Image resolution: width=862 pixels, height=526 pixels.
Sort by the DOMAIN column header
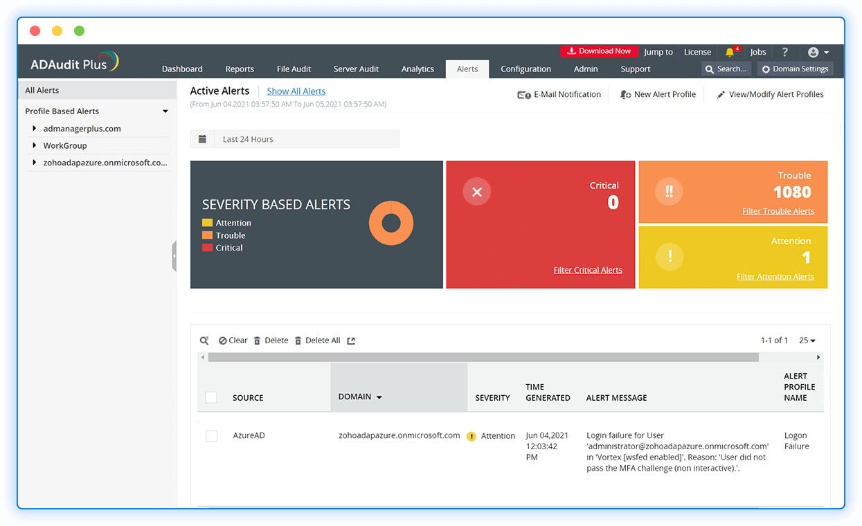coord(399,388)
